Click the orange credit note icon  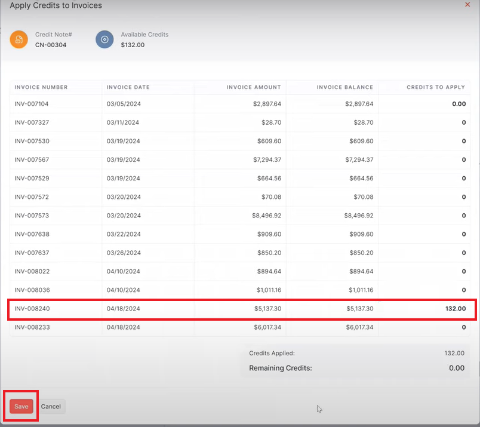[x=19, y=39]
